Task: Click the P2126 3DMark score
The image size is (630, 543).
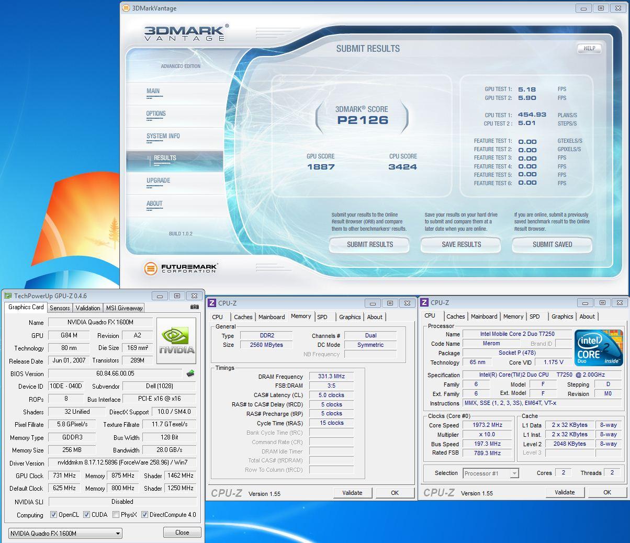Action: [363, 120]
